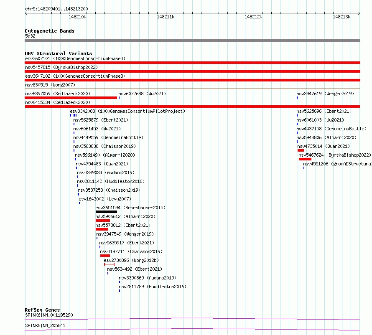
Task: Open nsv6415334 (Sedlazeck2020) variant
Action: (58, 102)
